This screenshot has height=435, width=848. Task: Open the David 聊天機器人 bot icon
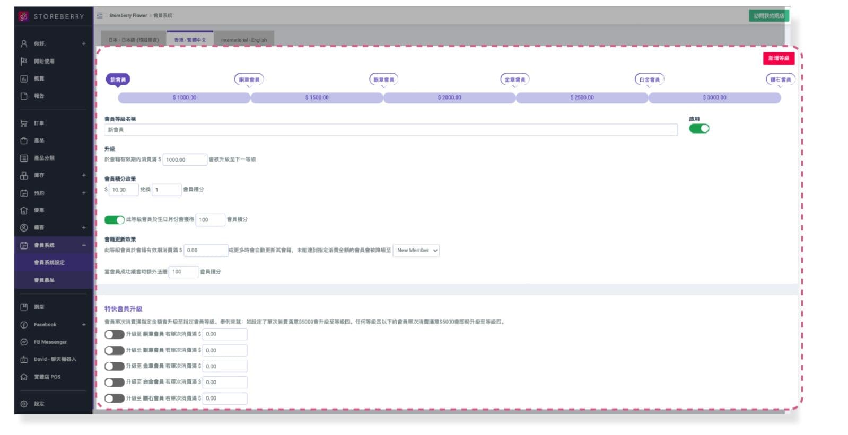(24, 359)
